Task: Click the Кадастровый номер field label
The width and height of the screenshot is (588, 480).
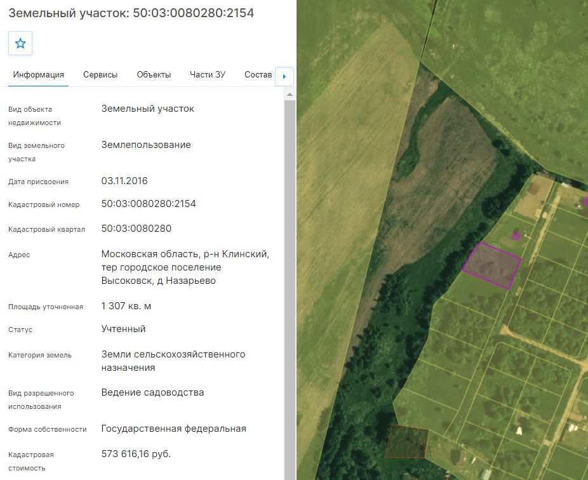Action: tap(44, 204)
